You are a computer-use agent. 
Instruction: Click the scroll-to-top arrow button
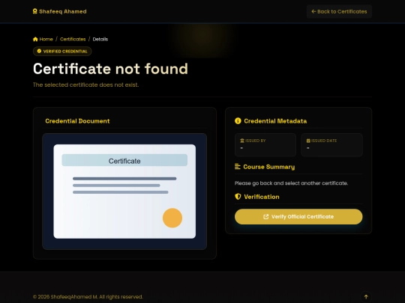click(366, 296)
